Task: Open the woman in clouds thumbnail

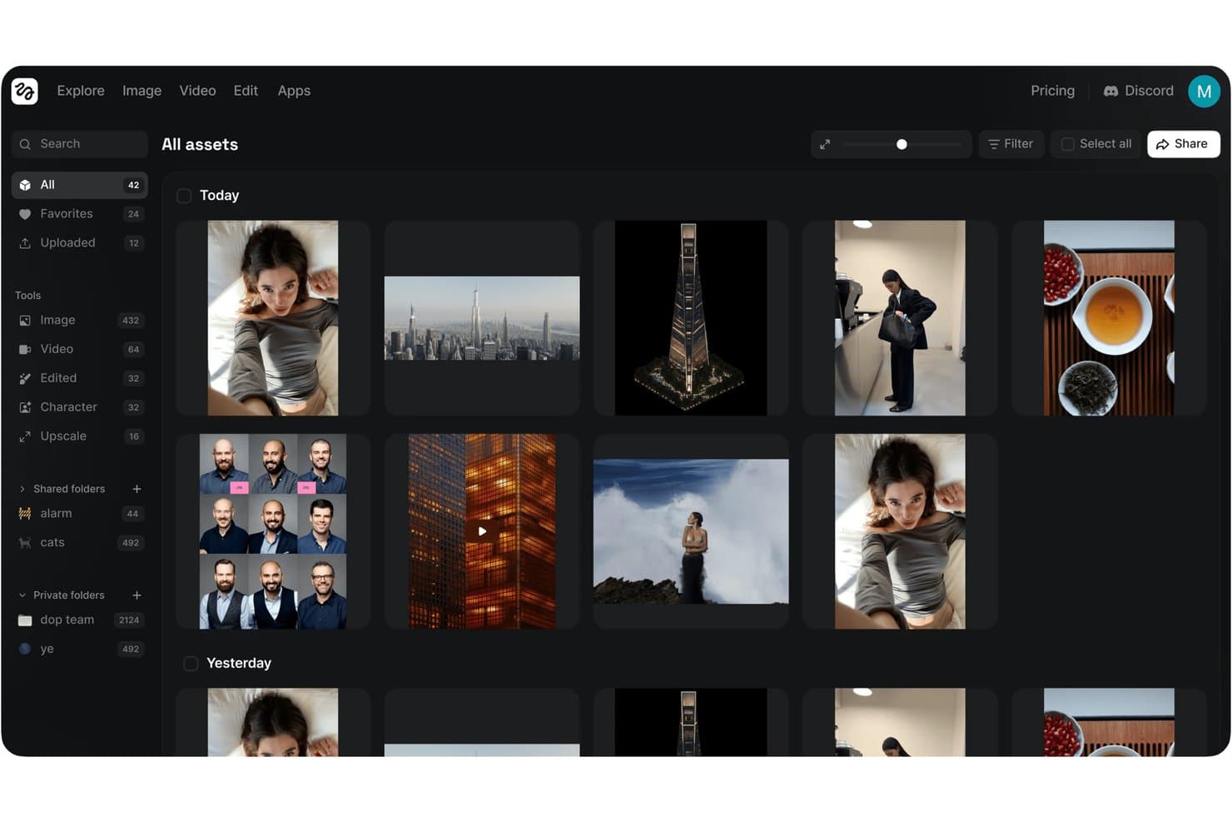Action: 691,531
